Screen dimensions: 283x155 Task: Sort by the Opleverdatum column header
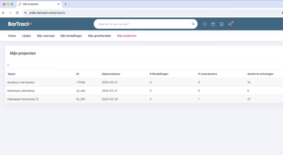pyautogui.click(x=111, y=74)
